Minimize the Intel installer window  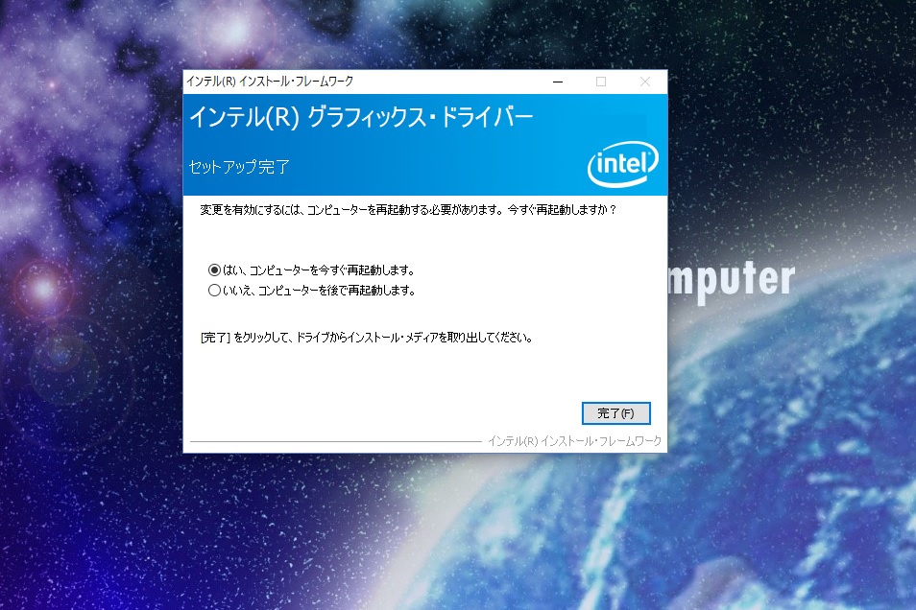558,82
